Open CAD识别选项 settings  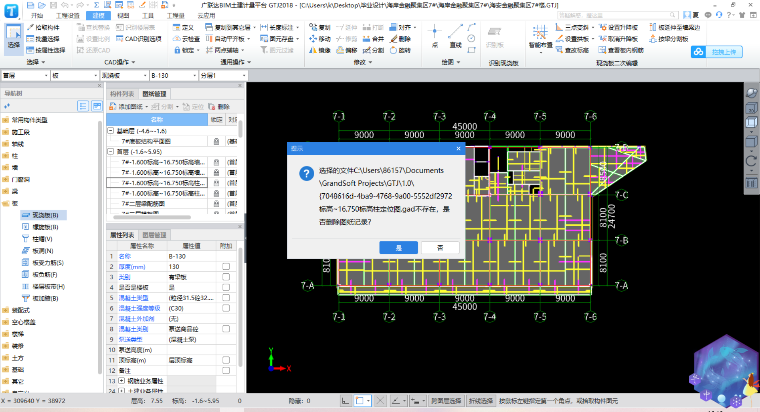(x=139, y=39)
